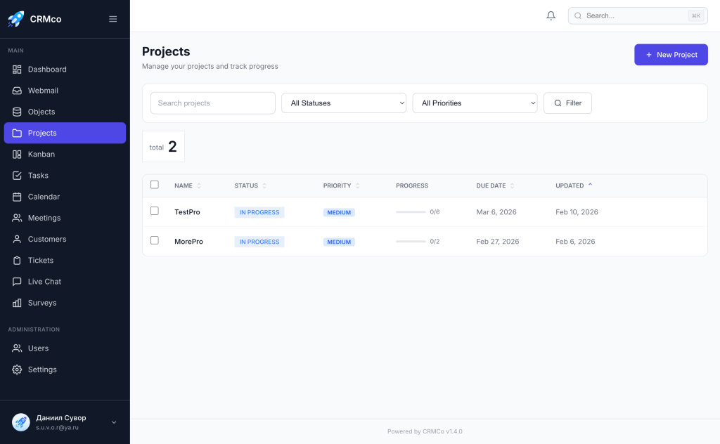The width and height of the screenshot is (720, 444).
Task: Open Calendar from the sidebar
Action: (x=44, y=197)
